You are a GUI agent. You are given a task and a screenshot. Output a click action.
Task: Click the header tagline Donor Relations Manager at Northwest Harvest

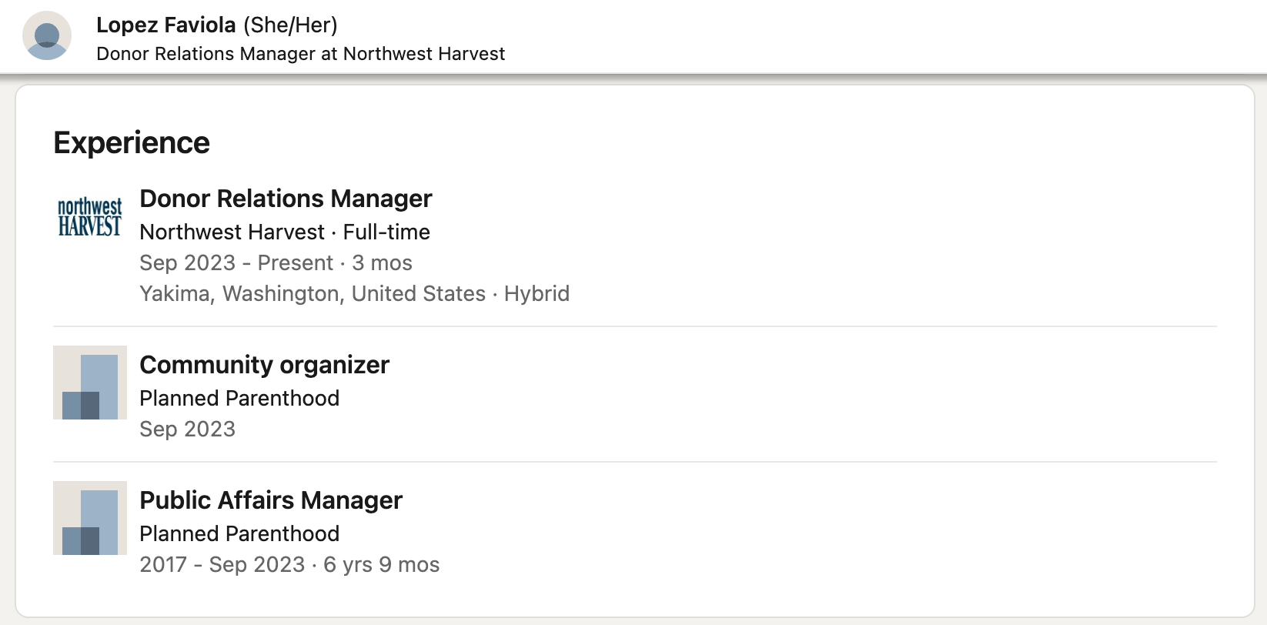[x=300, y=54]
